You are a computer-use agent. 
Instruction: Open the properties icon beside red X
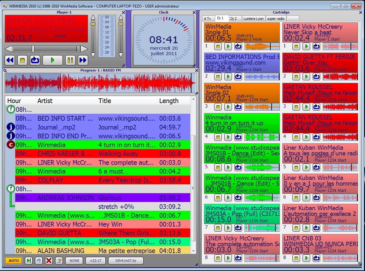(59, 261)
